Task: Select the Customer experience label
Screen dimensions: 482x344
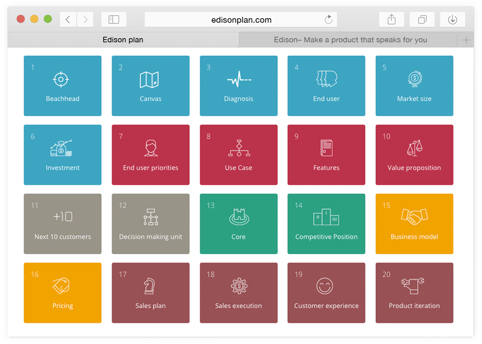Action: point(326,306)
